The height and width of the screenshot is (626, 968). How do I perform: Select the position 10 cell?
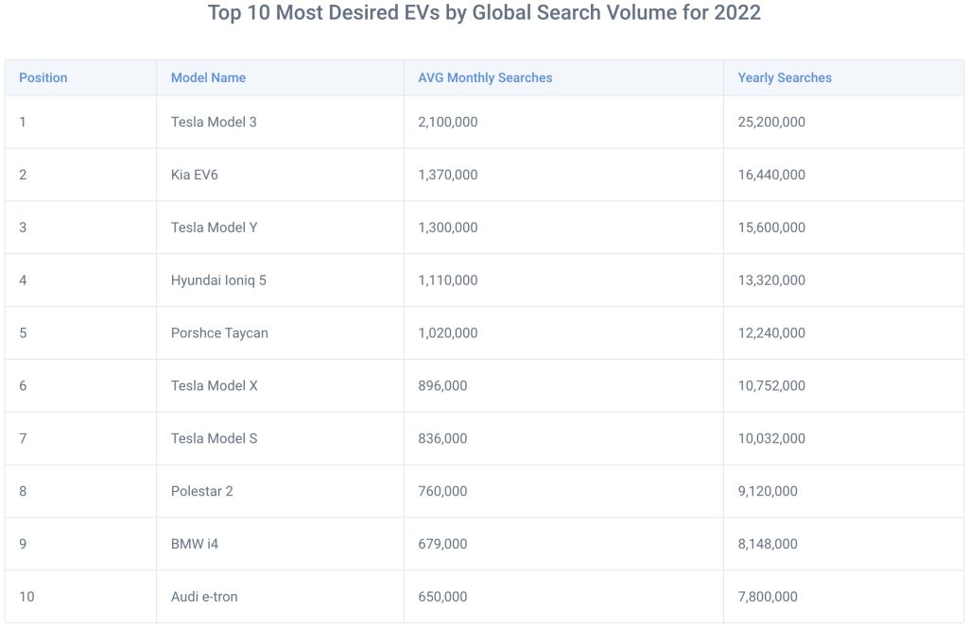tap(26, 597)
